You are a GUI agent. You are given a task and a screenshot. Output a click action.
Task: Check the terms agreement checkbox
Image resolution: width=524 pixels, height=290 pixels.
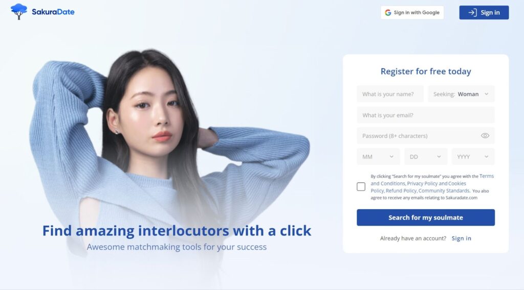click(x=361, y=187)
